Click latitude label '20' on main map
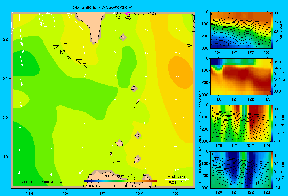Screen dimensions: 288x196 6,118
